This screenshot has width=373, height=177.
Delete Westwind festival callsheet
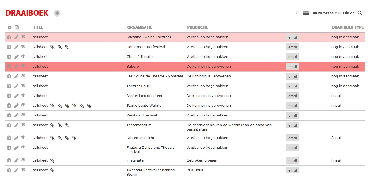9,115
